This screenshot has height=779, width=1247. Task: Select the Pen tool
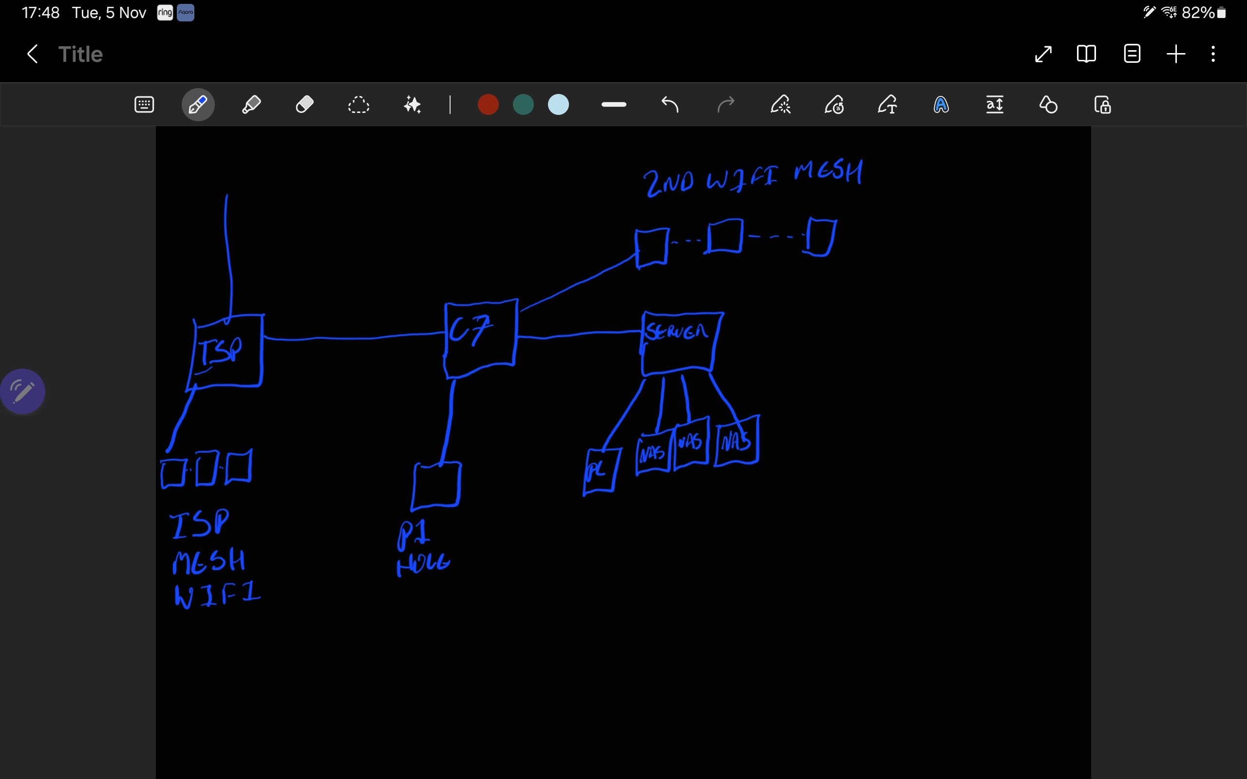click(198, 105)
